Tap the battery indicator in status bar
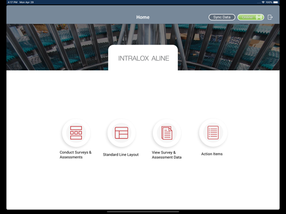This screenshot has width=286, height=214. tap(276, 2)
